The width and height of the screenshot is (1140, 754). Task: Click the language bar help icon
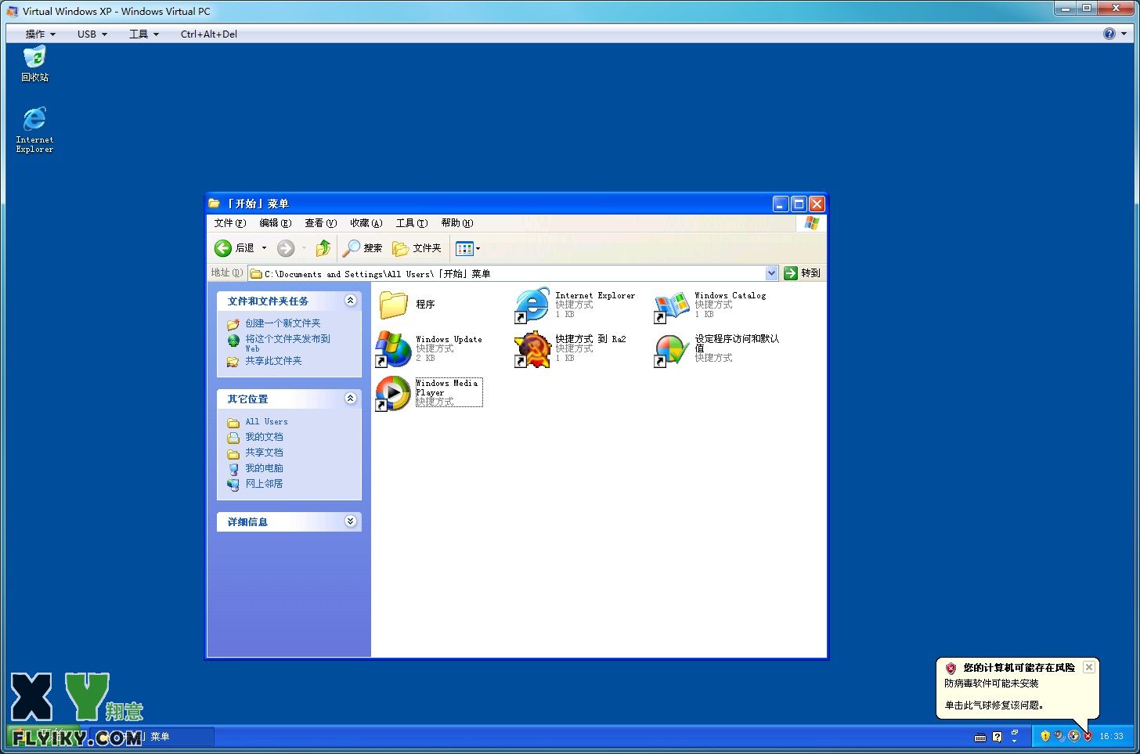point(997,737)
